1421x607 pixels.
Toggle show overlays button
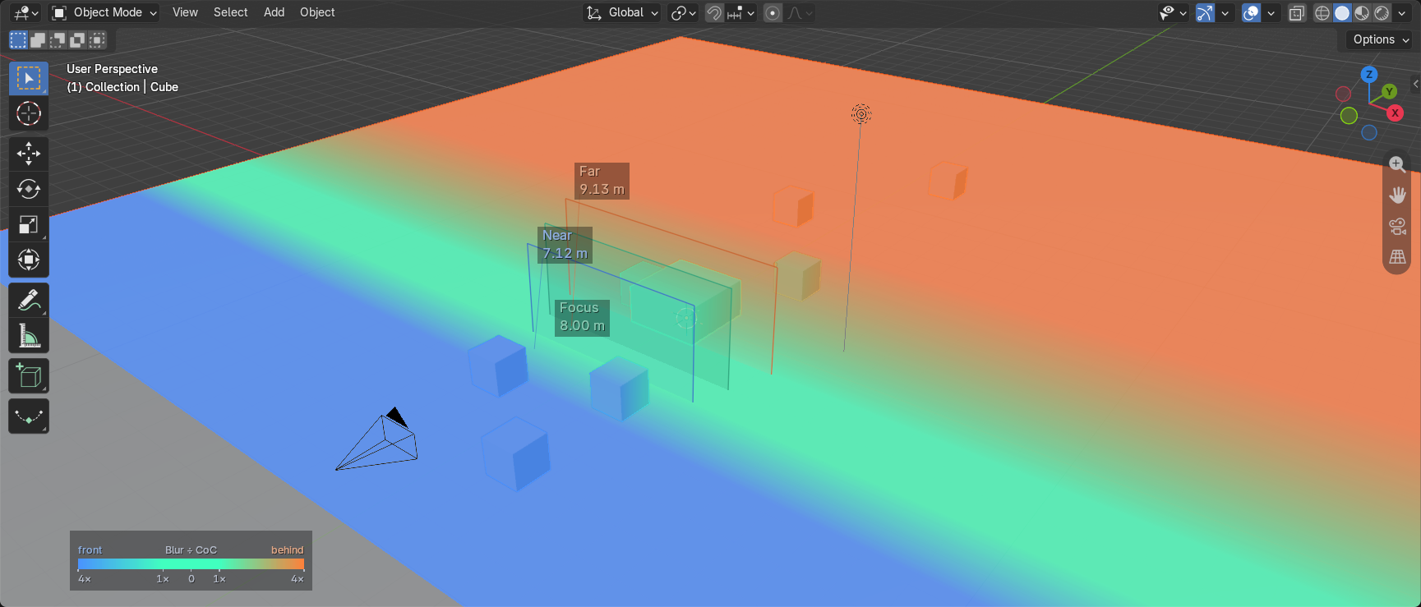point(1251,12)
